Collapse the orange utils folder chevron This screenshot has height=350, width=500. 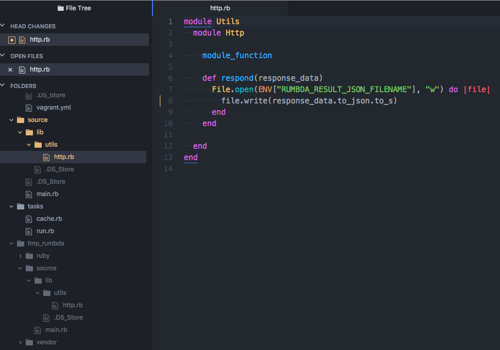tap(29, 145)
